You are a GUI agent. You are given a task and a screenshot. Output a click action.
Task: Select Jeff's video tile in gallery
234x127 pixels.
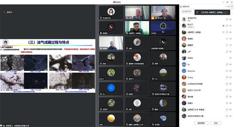point(137,12)
